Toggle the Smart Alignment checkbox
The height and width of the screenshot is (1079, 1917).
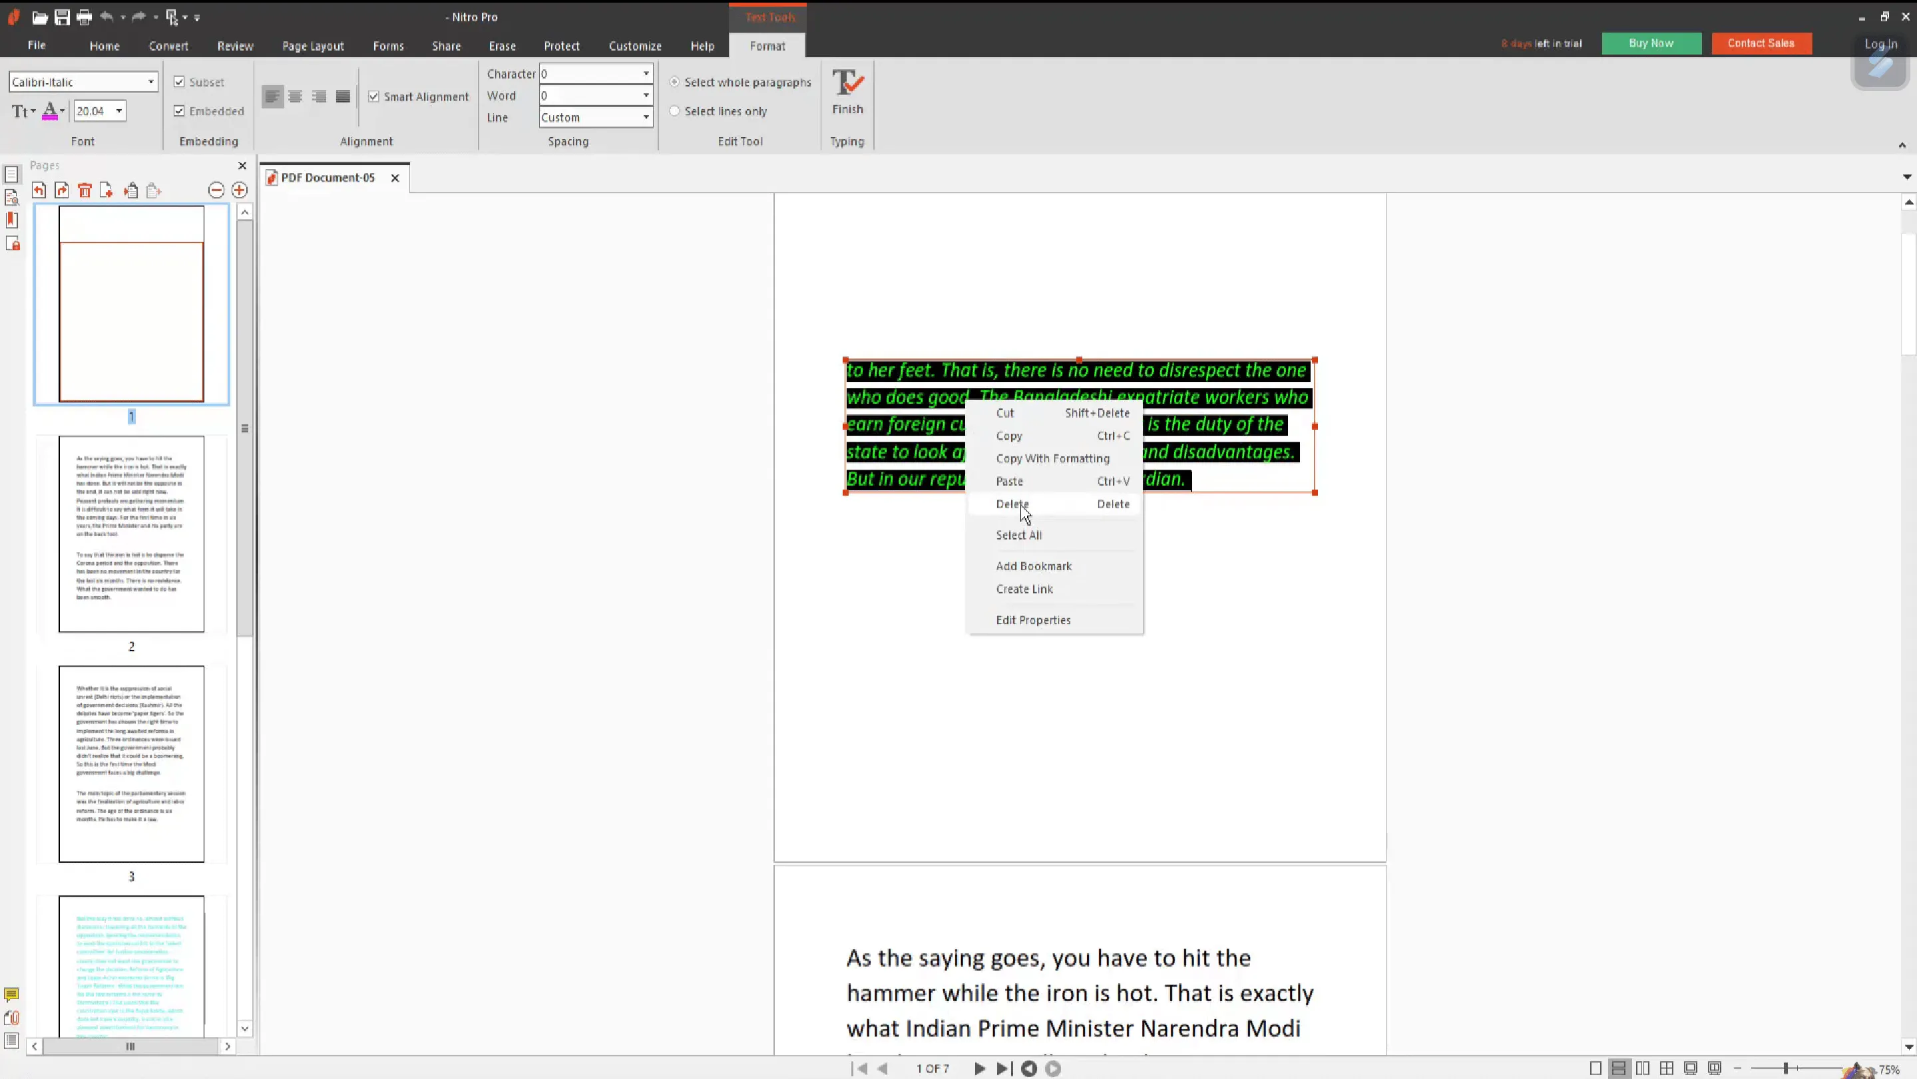click(374, 96)
